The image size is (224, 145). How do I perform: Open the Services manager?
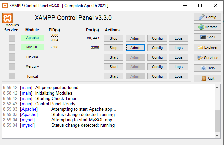click(207, 58)
